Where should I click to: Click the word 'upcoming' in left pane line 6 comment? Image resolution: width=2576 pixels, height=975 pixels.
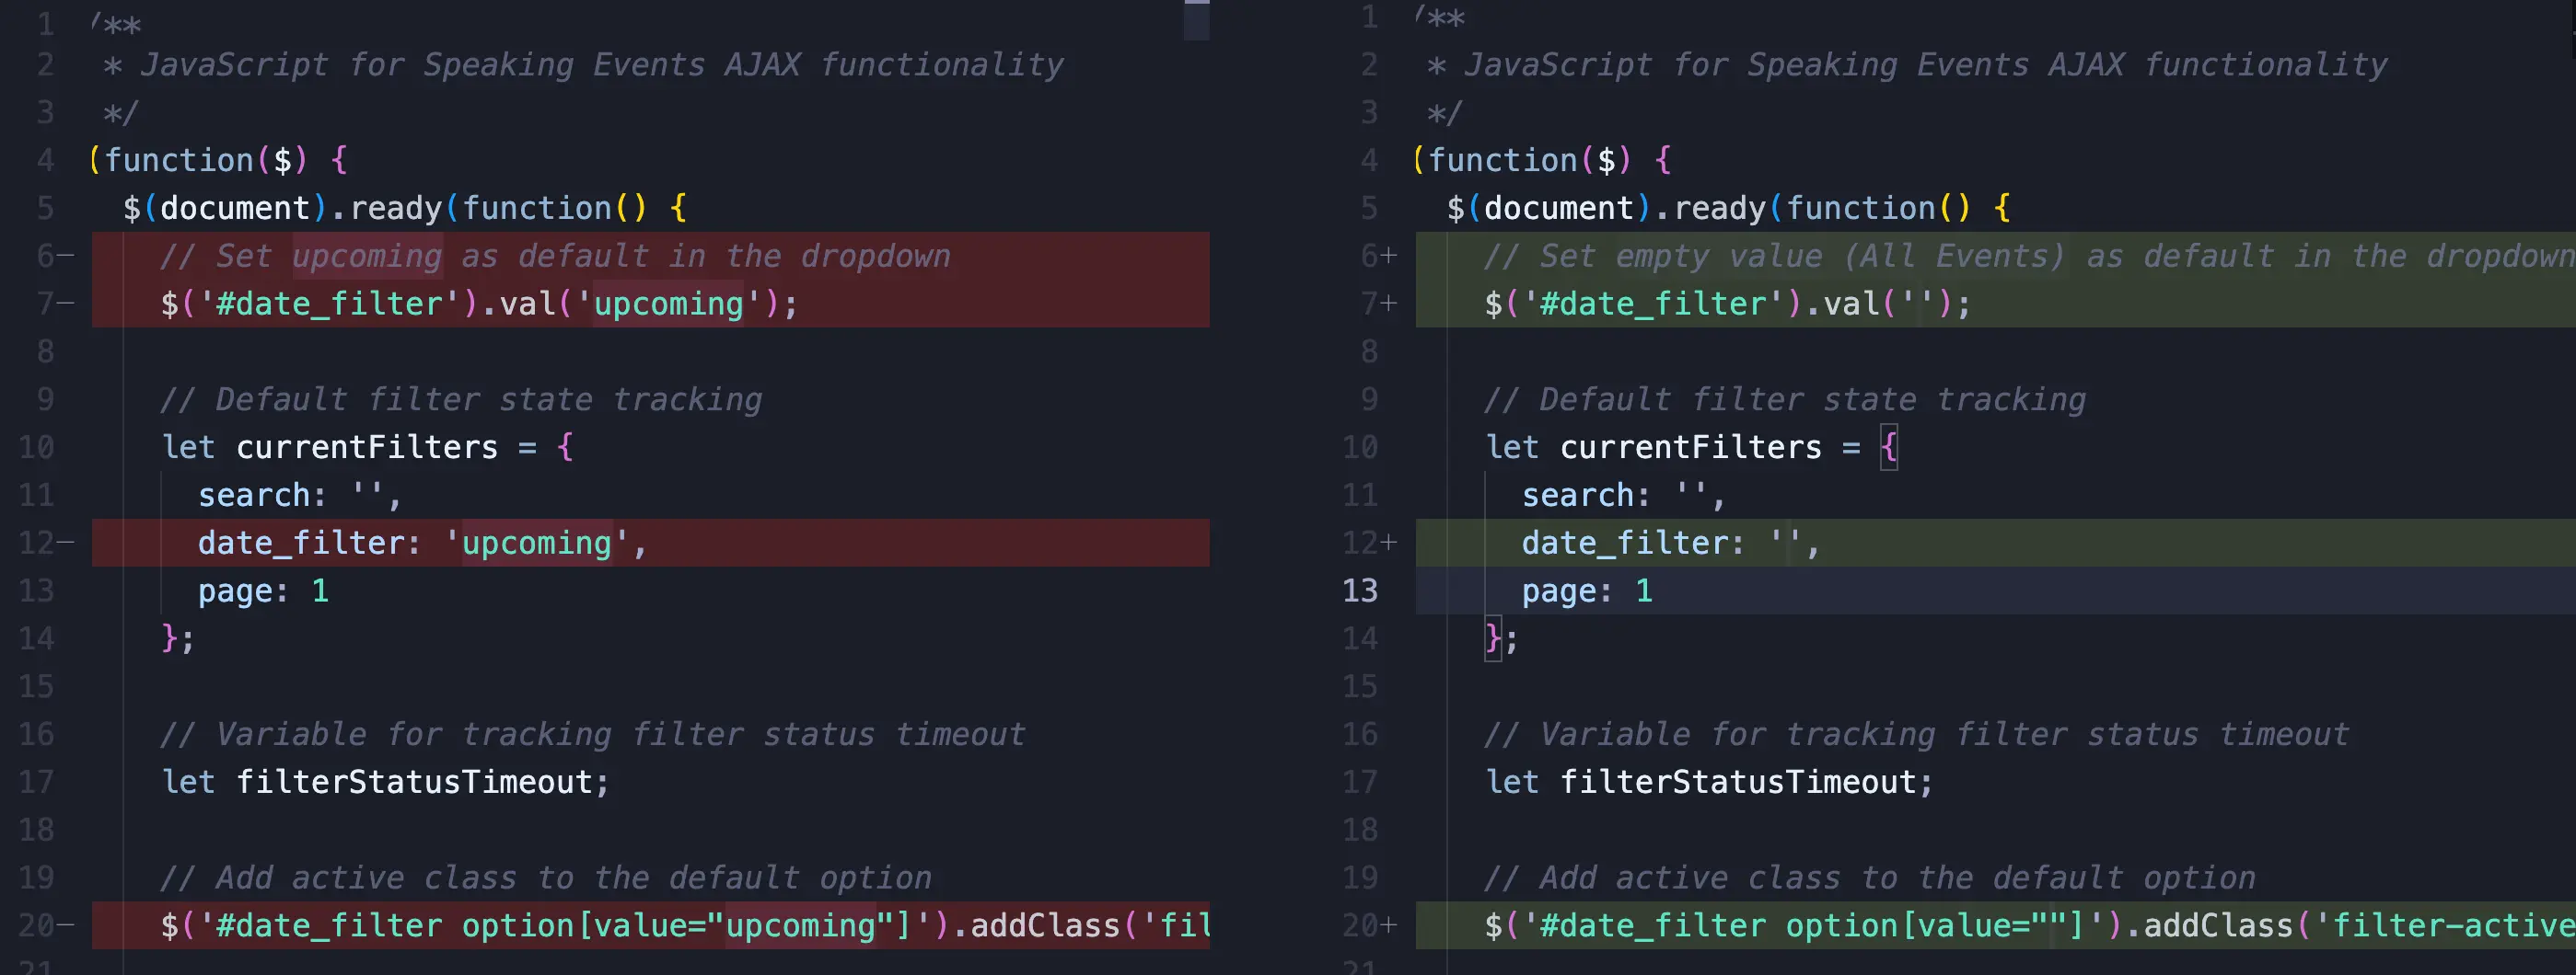point(367,256)
